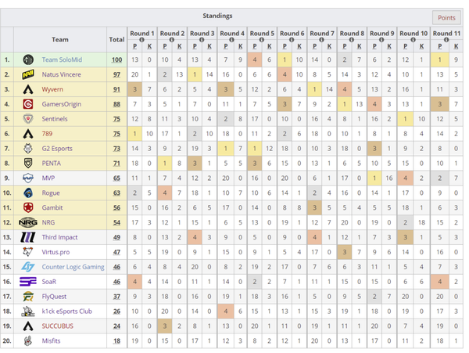Click Team SoloMid's total score 100
Viewport: 469px width, 353px height.
coord(116,60)
